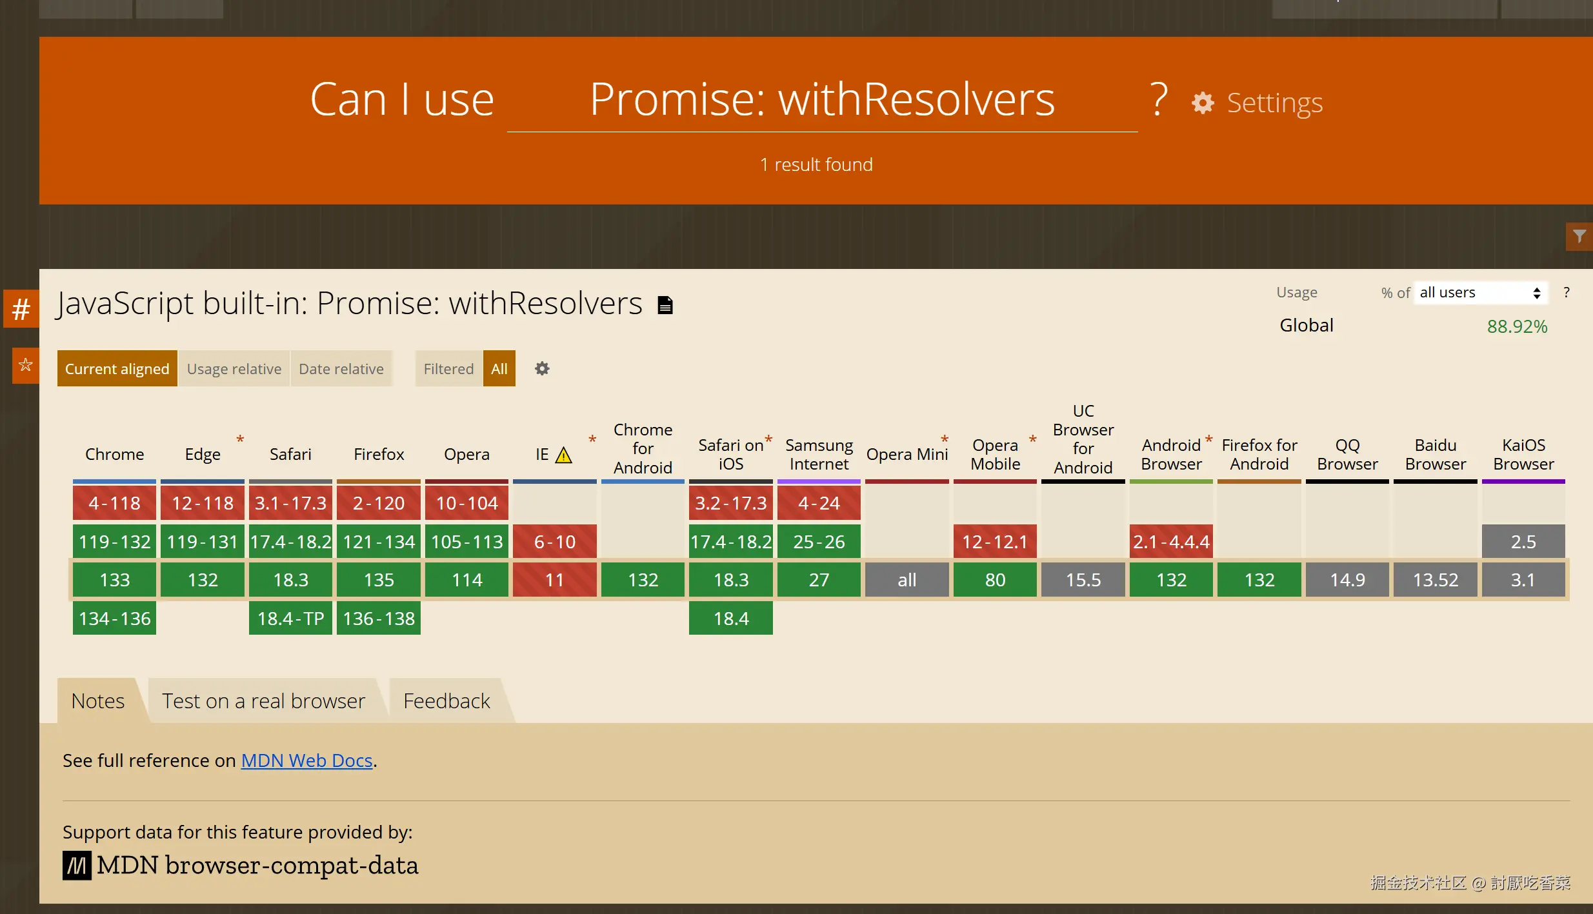Click the hash permalink icon

21,310
